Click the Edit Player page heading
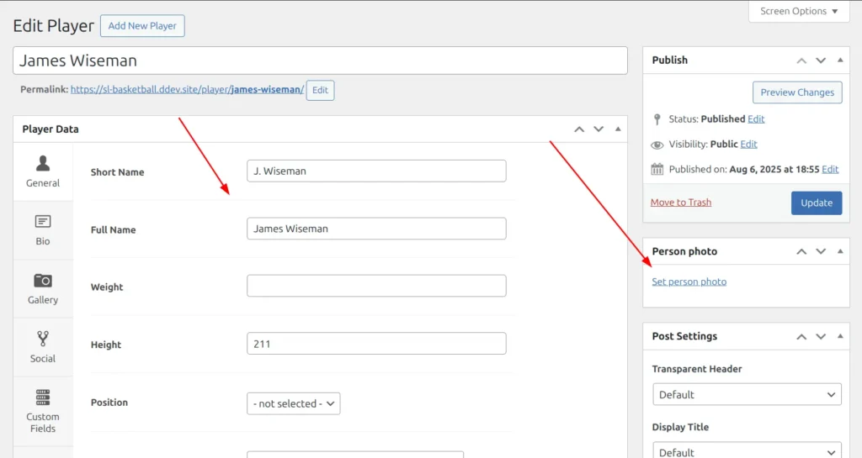862x458 pixels. pyautogui.click(x=53, y=26)
